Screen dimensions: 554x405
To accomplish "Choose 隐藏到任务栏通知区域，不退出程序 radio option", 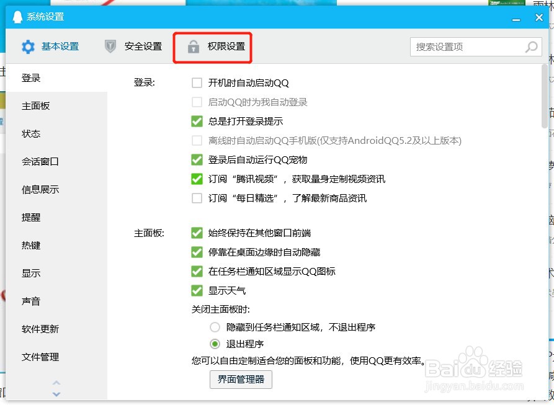I will pyautogui.click(x=215, y=327).
